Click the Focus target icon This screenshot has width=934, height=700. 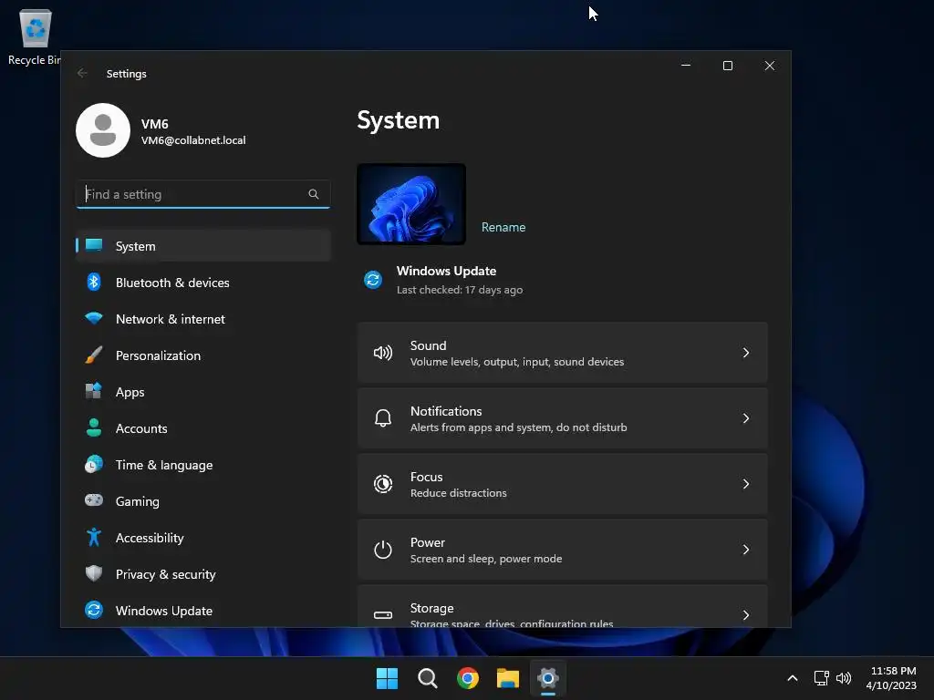point(383,484)
